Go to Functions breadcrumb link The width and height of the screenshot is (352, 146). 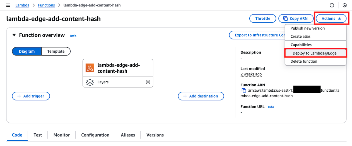[x=46, y=5]
